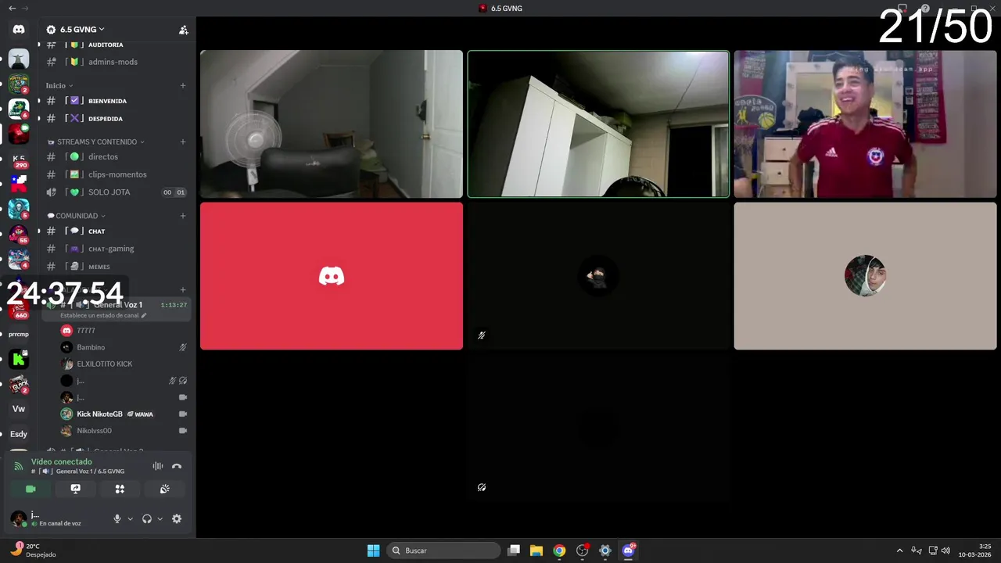Go back with the title bar arrow

(12, 8)
